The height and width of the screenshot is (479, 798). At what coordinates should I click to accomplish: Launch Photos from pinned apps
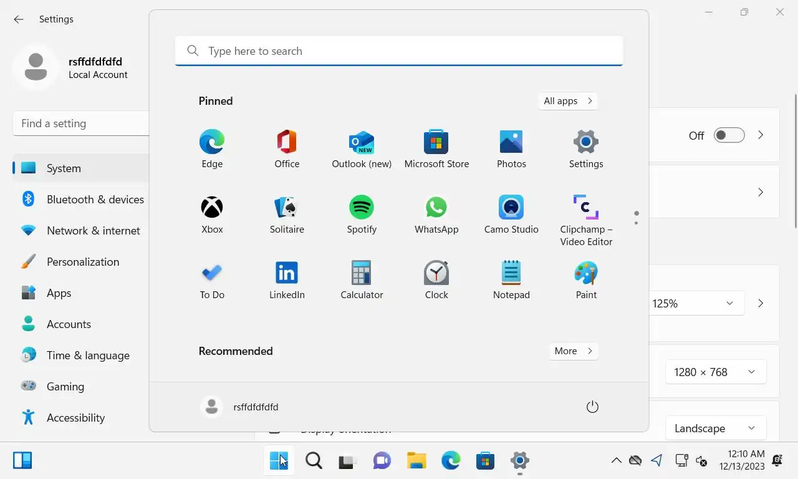point(511,149)
